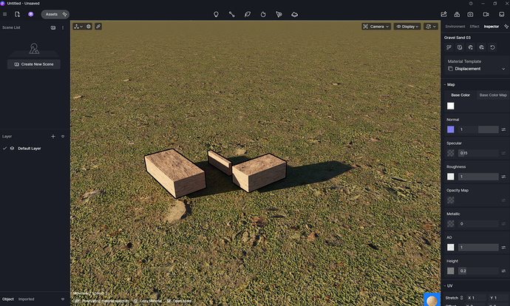The width and height of the screenshot is (510, 306).
Task: Open Material Template Displacement dropdown
Action: click(477, 69)
